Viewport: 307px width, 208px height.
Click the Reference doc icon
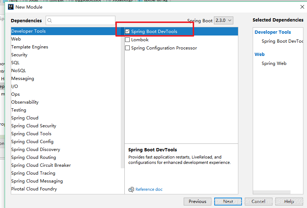(x=131, y=189)
